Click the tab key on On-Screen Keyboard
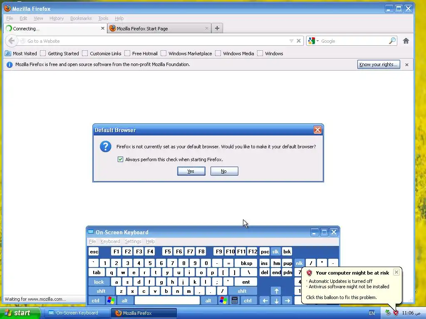 coord(97,272)
